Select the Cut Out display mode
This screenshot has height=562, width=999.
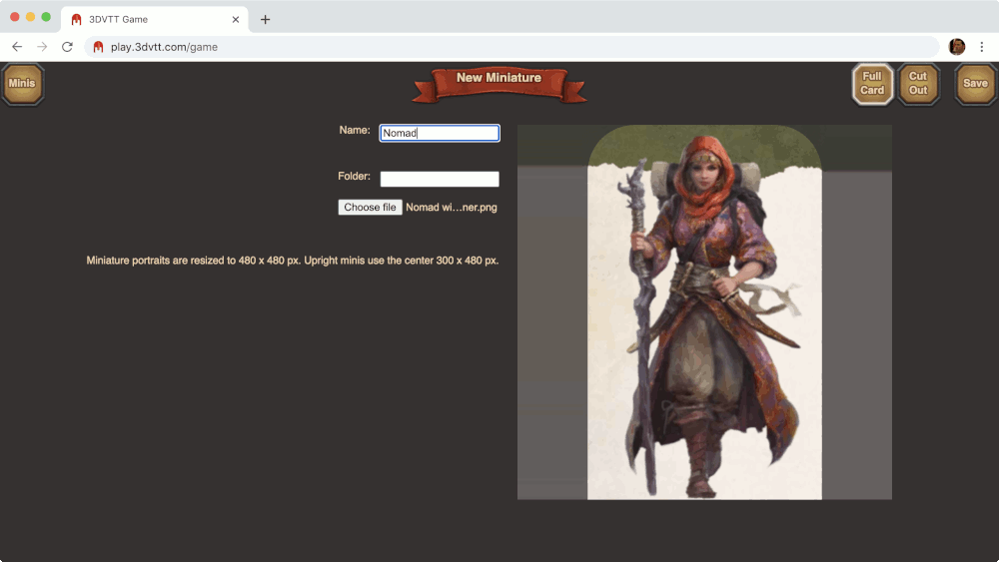918,84
